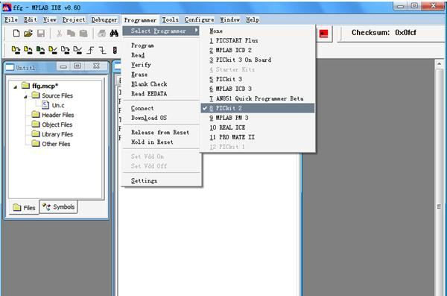Screen dimensions: 447x296
Task: Open the View menu
Action: click(x=50, y=19)
